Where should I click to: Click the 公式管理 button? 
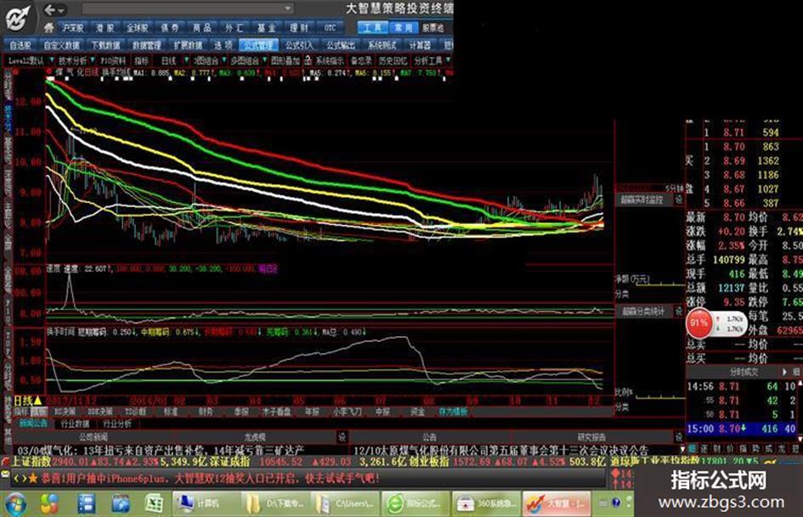[258, 45]
